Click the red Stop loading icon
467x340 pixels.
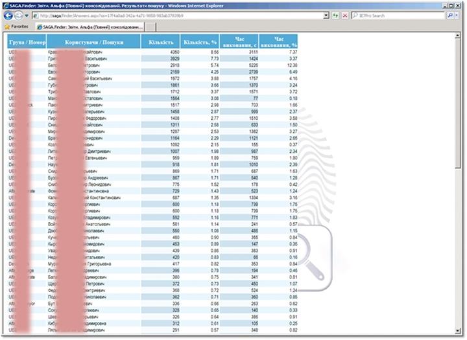click(345, 15)
